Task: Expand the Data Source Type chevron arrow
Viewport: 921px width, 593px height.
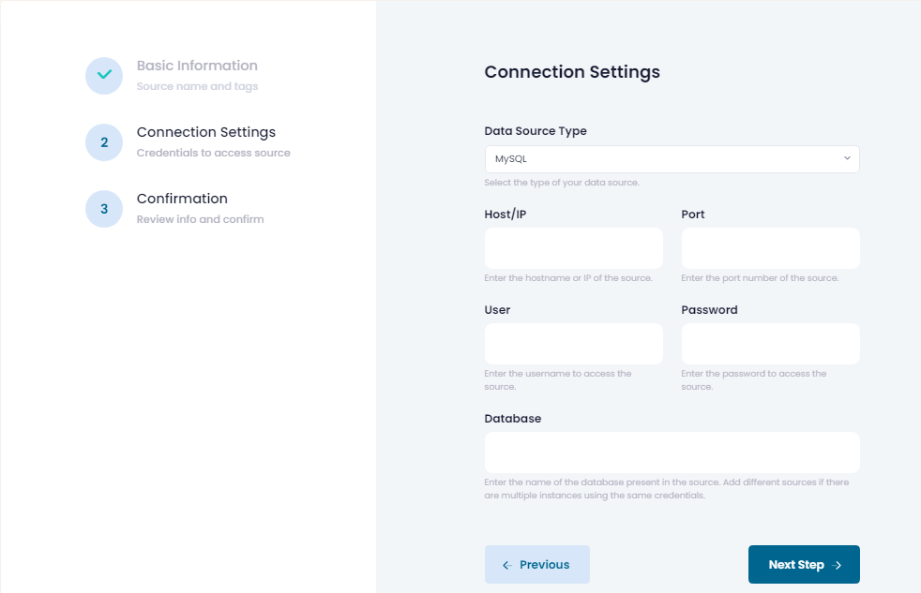Action: [847, 158]
